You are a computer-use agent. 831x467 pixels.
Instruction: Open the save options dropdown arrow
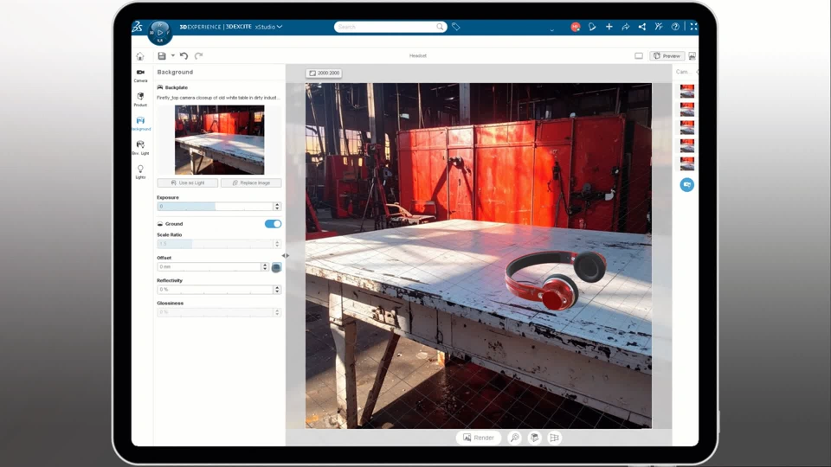172,56
